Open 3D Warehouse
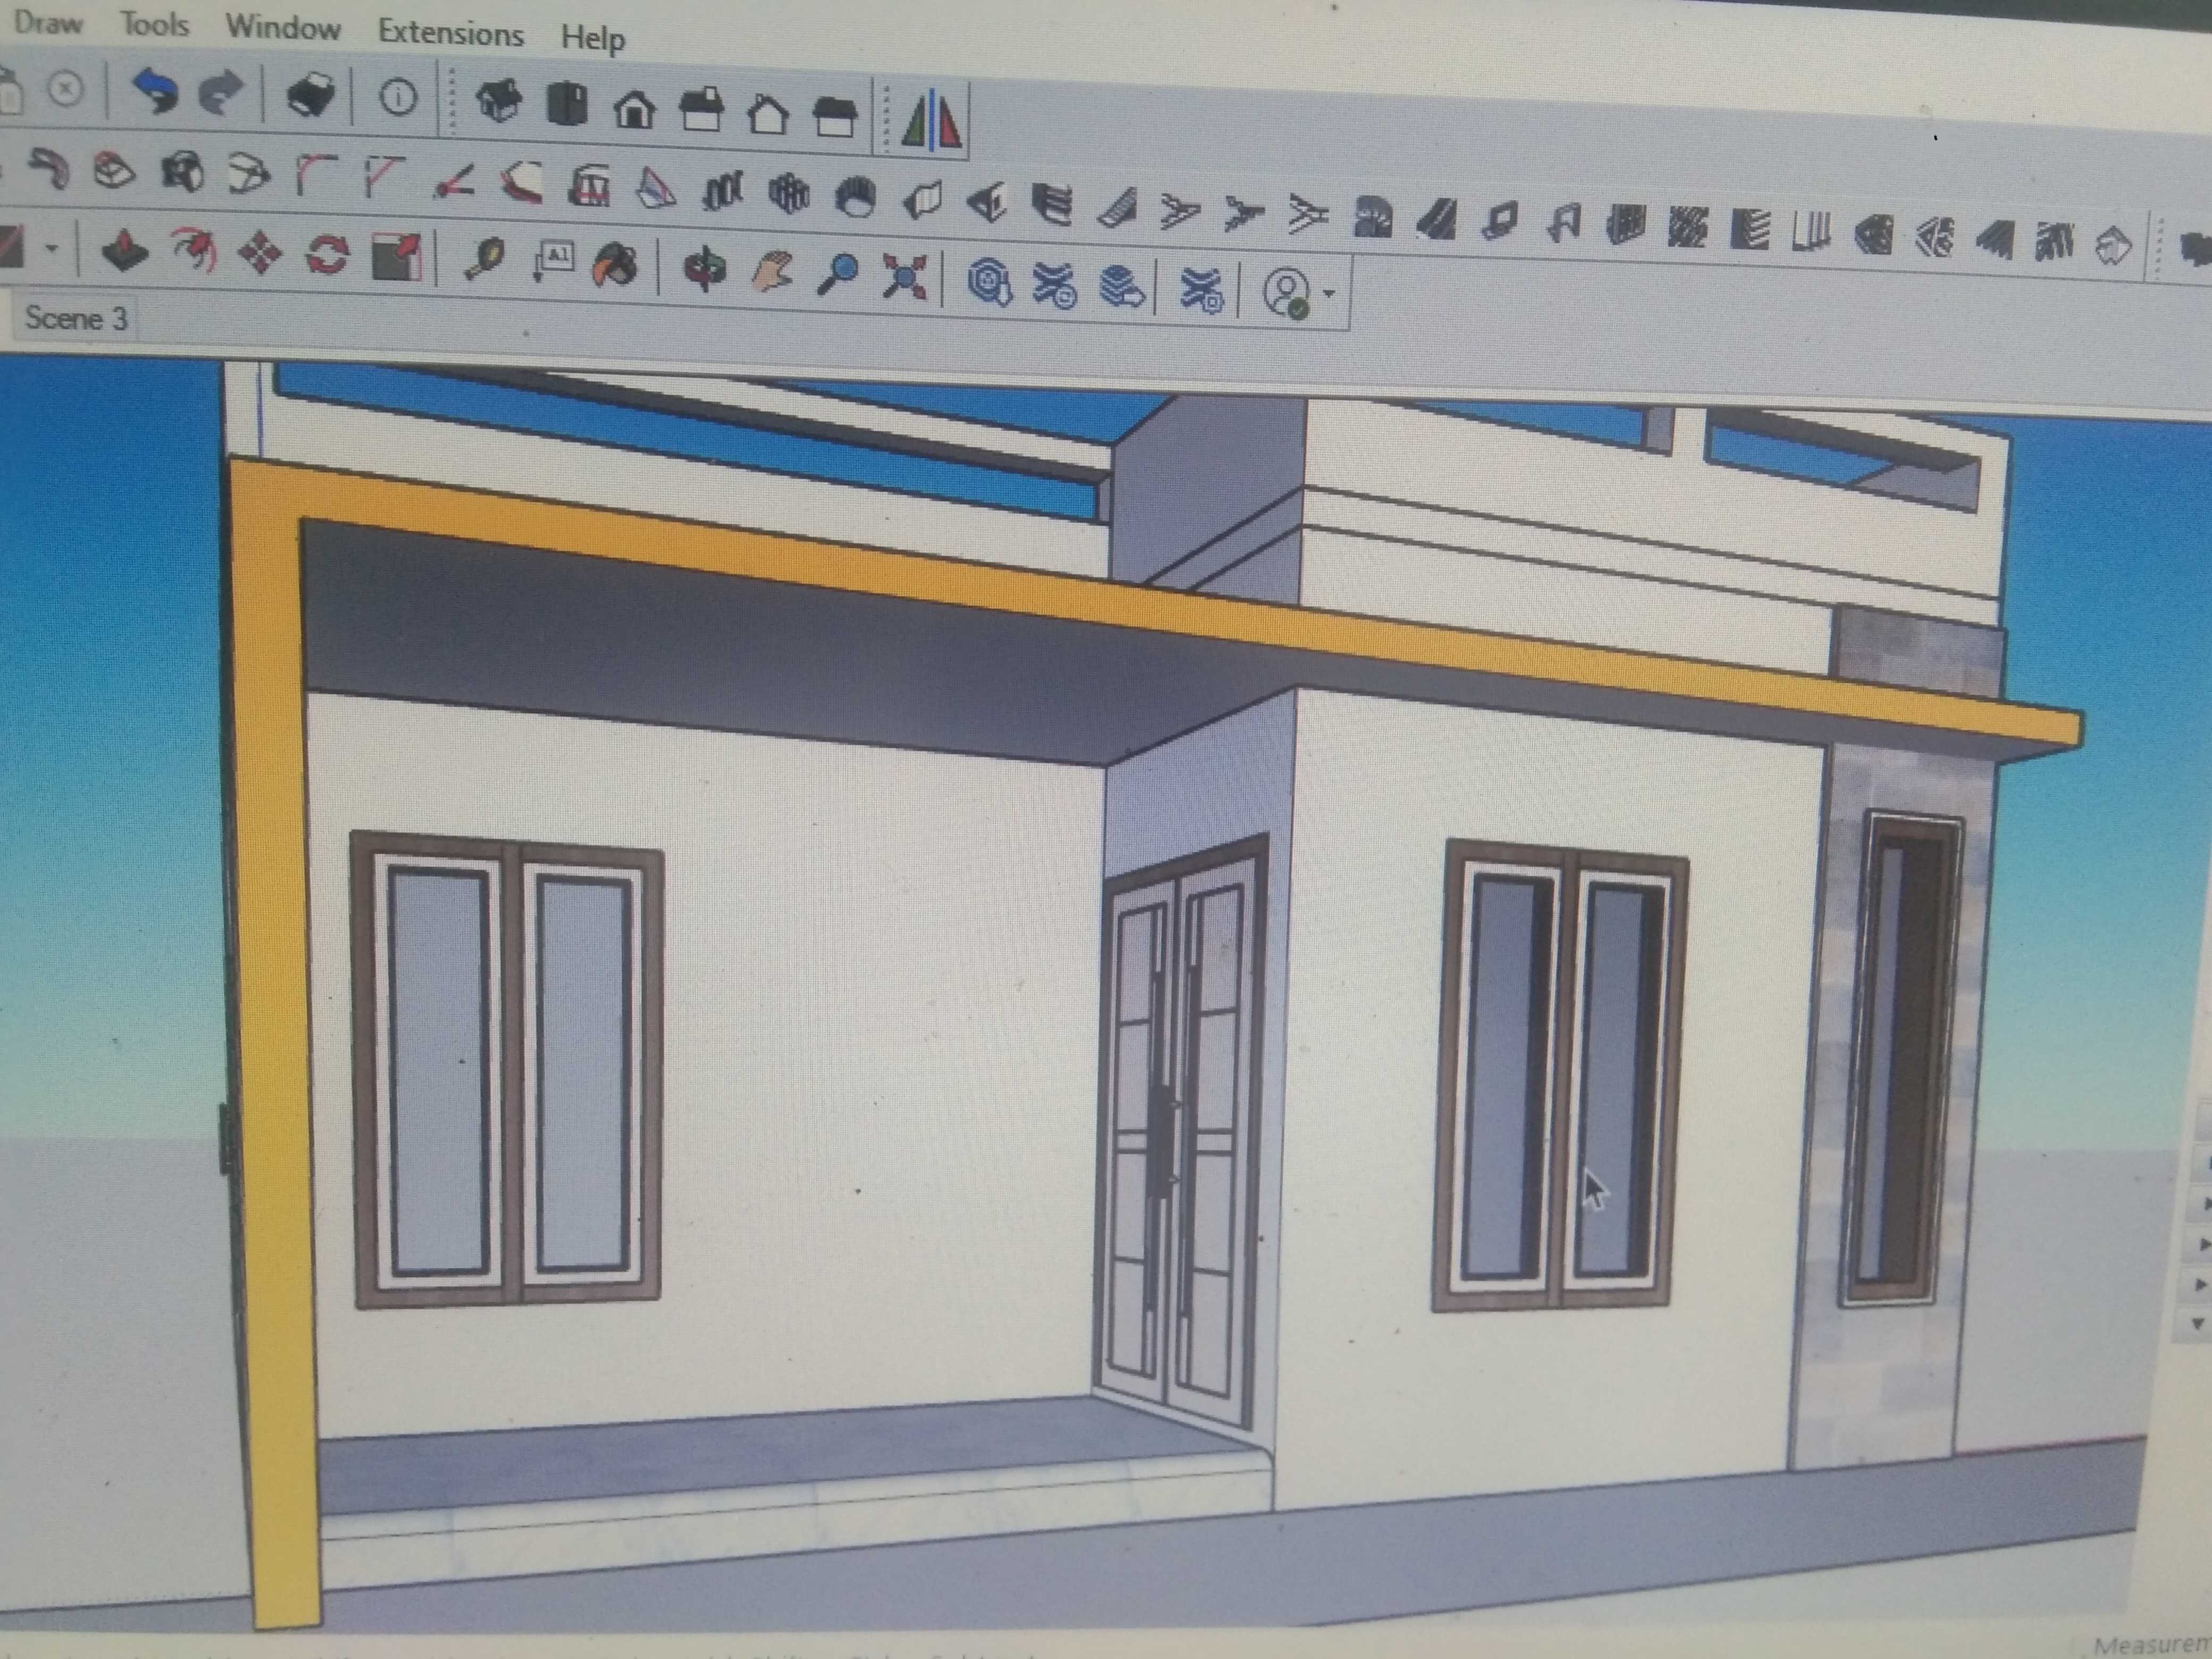The image size is (2212, 1659). tap(990, 281)
